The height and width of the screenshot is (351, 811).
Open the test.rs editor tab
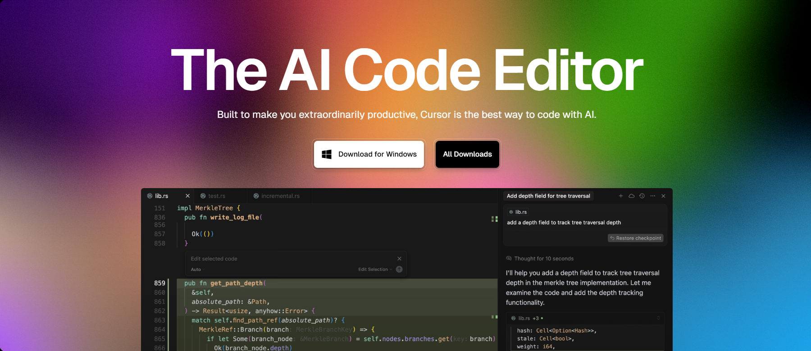click(x=221, y=196)
